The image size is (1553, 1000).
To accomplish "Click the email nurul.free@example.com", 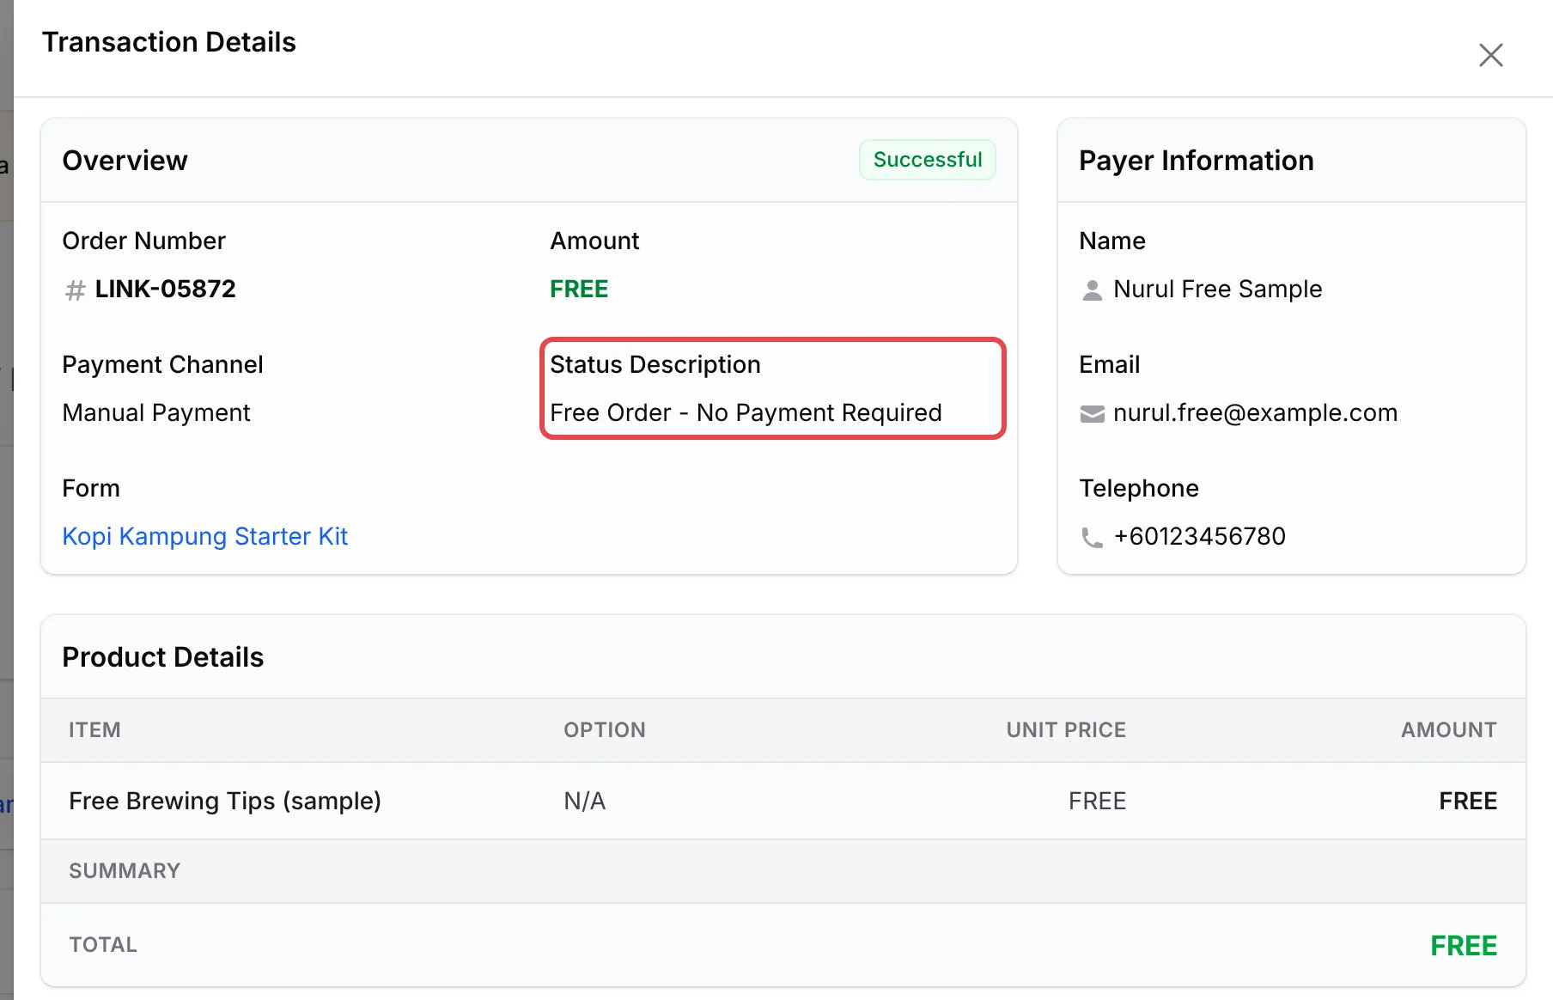I will 1255,412.
